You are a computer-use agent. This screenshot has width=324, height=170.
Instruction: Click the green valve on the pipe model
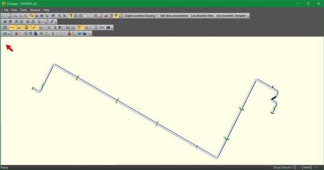(x=241, y=109)
